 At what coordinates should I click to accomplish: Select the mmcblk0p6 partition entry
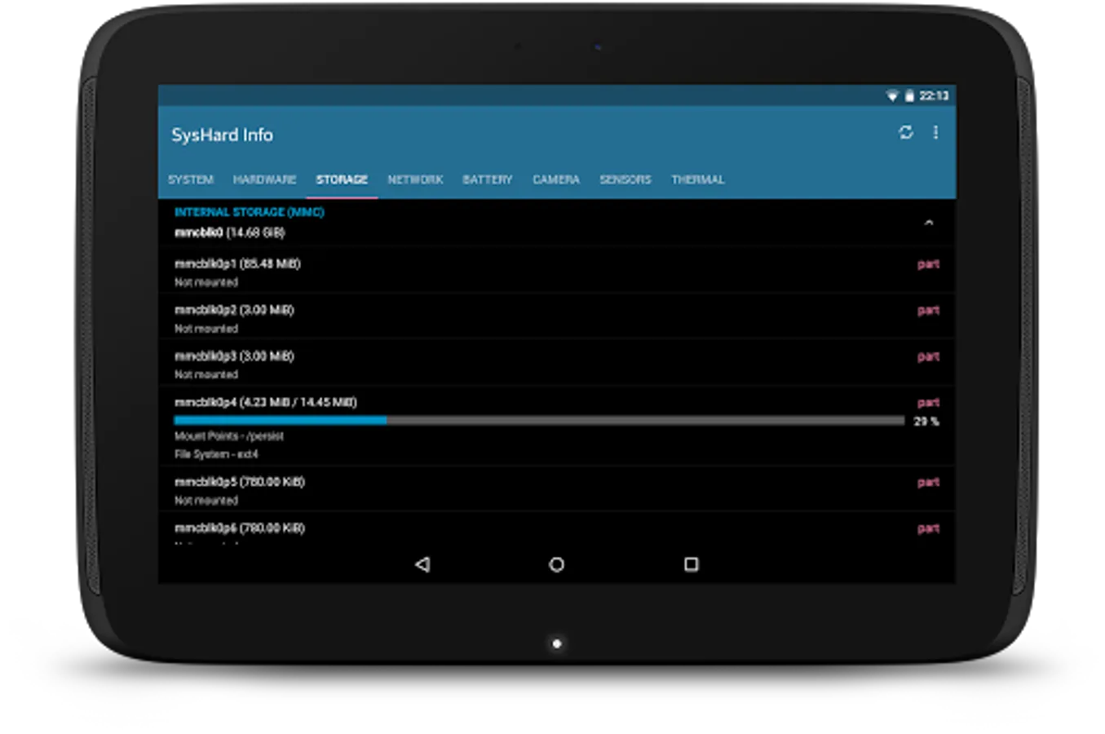point(556,528)
